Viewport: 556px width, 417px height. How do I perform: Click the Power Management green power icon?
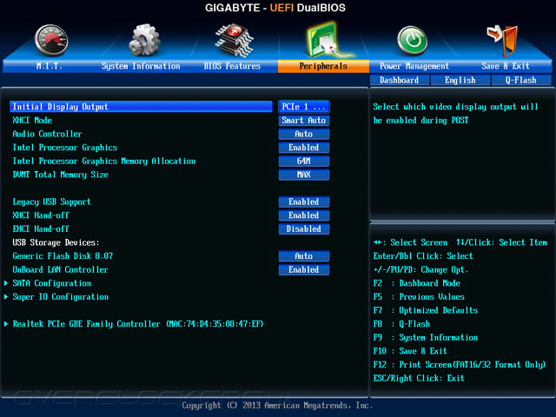pos(412,40)
